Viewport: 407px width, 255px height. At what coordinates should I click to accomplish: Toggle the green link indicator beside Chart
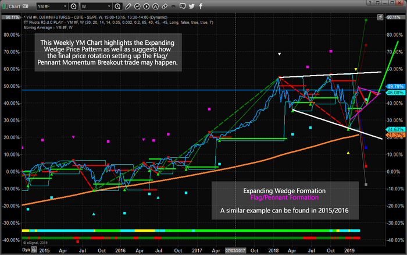tap(5, 6)
